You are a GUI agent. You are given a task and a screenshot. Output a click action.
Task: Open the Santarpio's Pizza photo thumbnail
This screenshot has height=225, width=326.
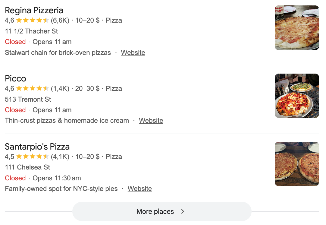pyautogui.click(x=297, y=164)
